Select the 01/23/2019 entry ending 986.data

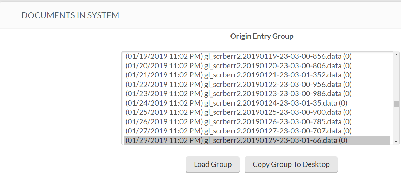(x=239, y=94)
